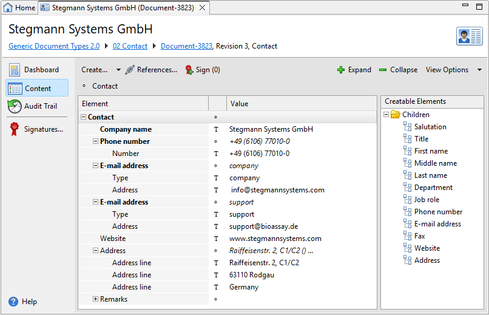This screenshot has width=489, height=315.
Task: Close the Stegmann Systems GmbH document tab
Action: [203, 8]
